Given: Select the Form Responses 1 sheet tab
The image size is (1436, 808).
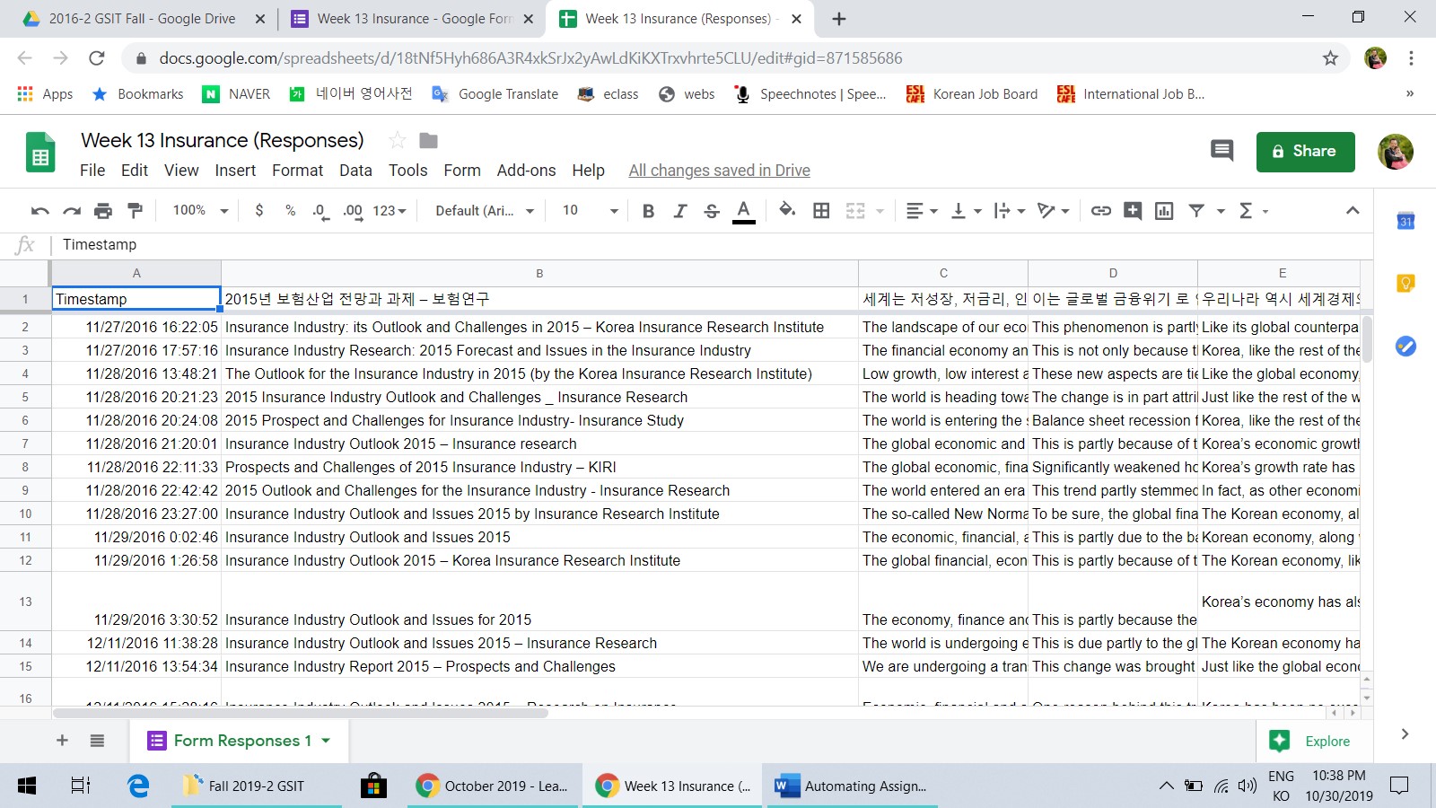Looking at the screenshot, I should (x=241, y=741).
